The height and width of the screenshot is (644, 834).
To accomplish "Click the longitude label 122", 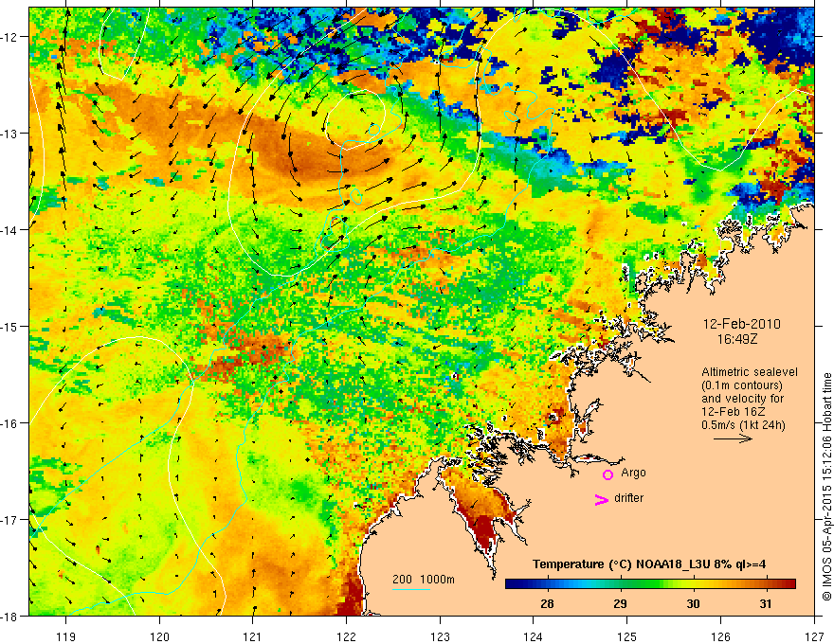I will click(346, 636).
